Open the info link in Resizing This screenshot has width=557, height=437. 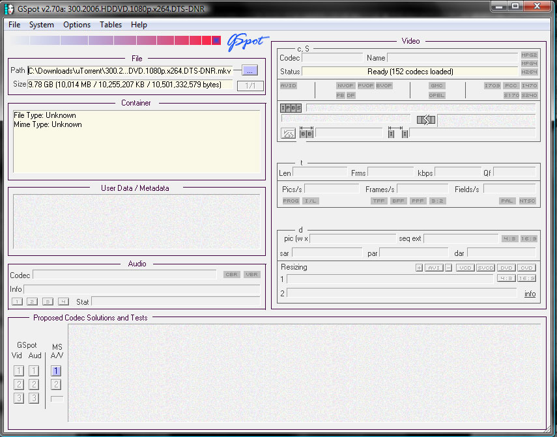[x=530, y=294]
